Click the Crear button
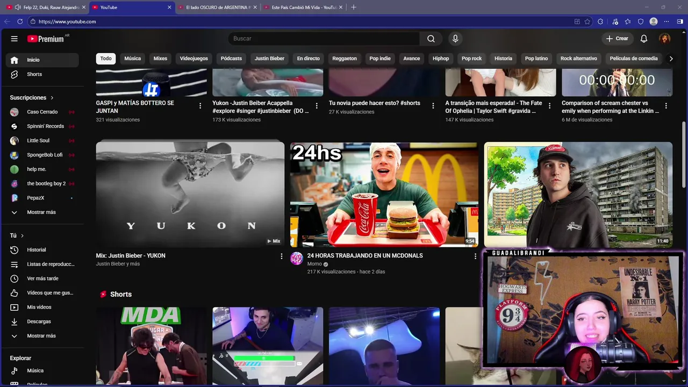This screenshot has height=387, width=688. [617, 39]
